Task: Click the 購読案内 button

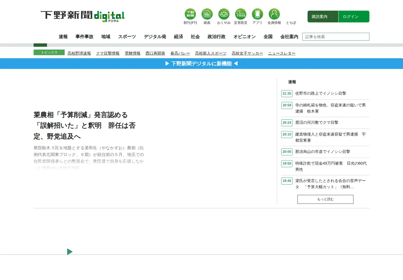Action: 323,17
